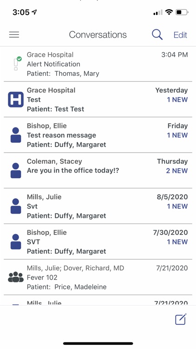
Task: Tap the compose new message icon
Action: tap(181, 319)
